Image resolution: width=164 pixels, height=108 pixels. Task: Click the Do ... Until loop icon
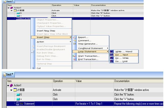click(112, 61)
